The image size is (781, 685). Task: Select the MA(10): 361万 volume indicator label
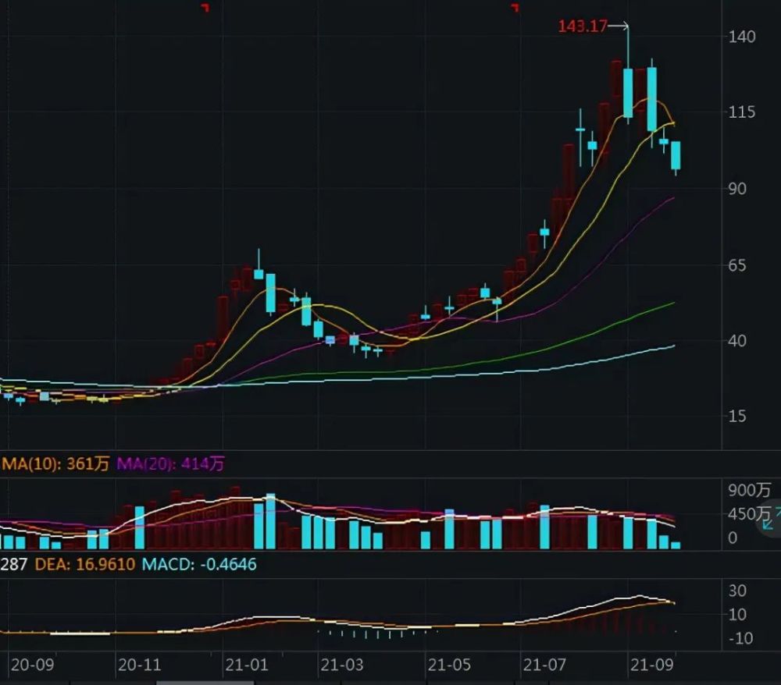(x=55, y=464)
